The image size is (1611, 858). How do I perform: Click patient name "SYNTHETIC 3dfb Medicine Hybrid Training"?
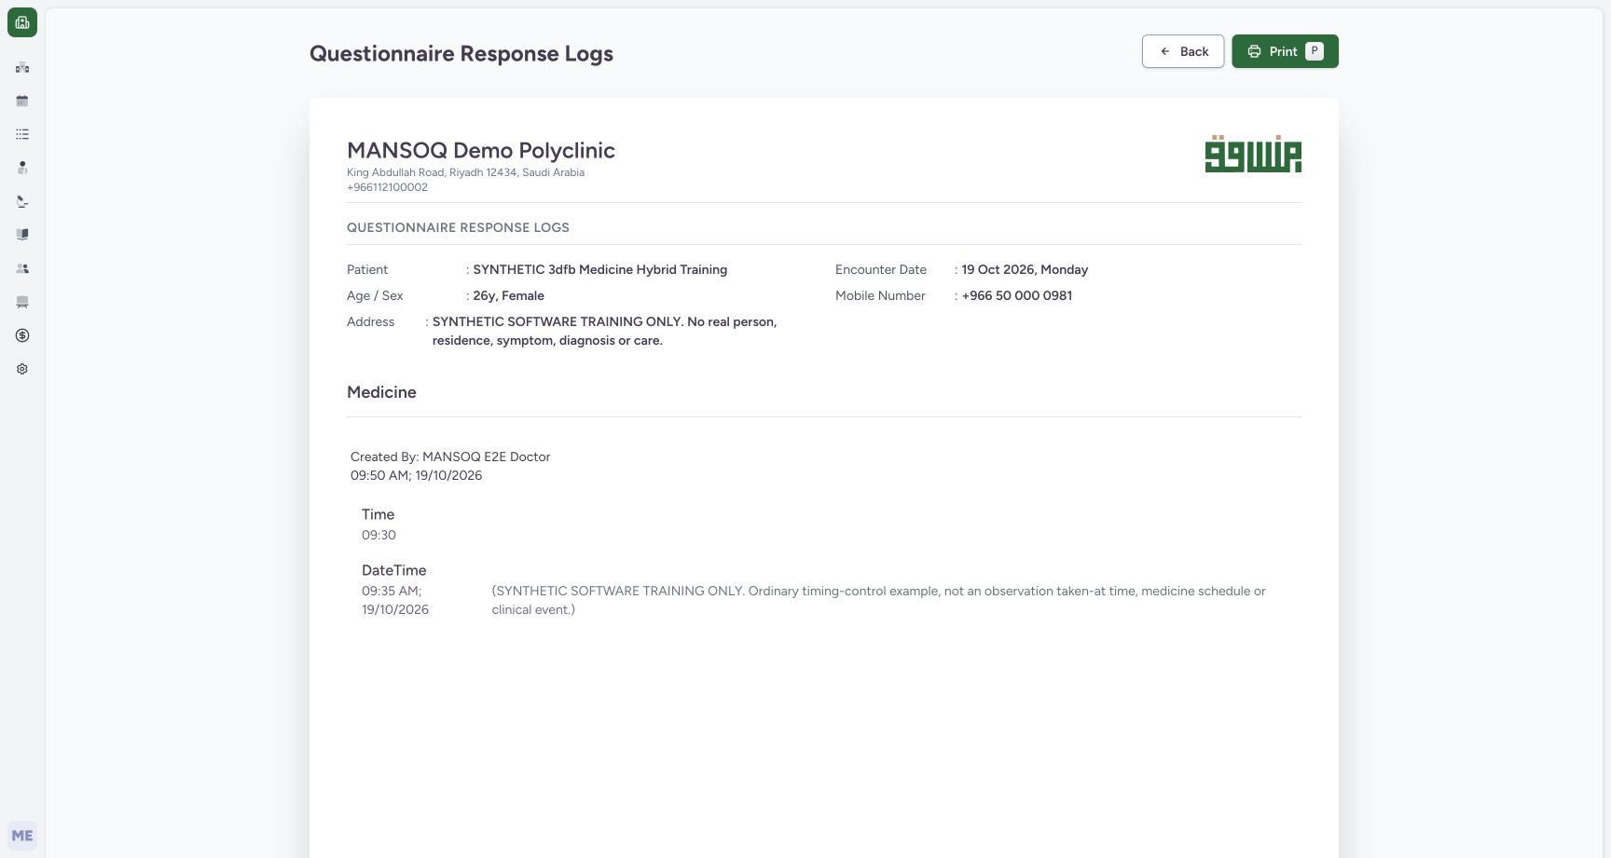tap(600, 269)
